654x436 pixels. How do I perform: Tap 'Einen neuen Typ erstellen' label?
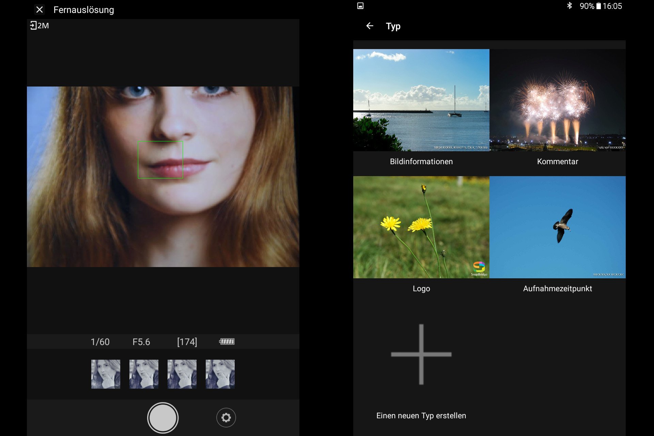[421, 416]
